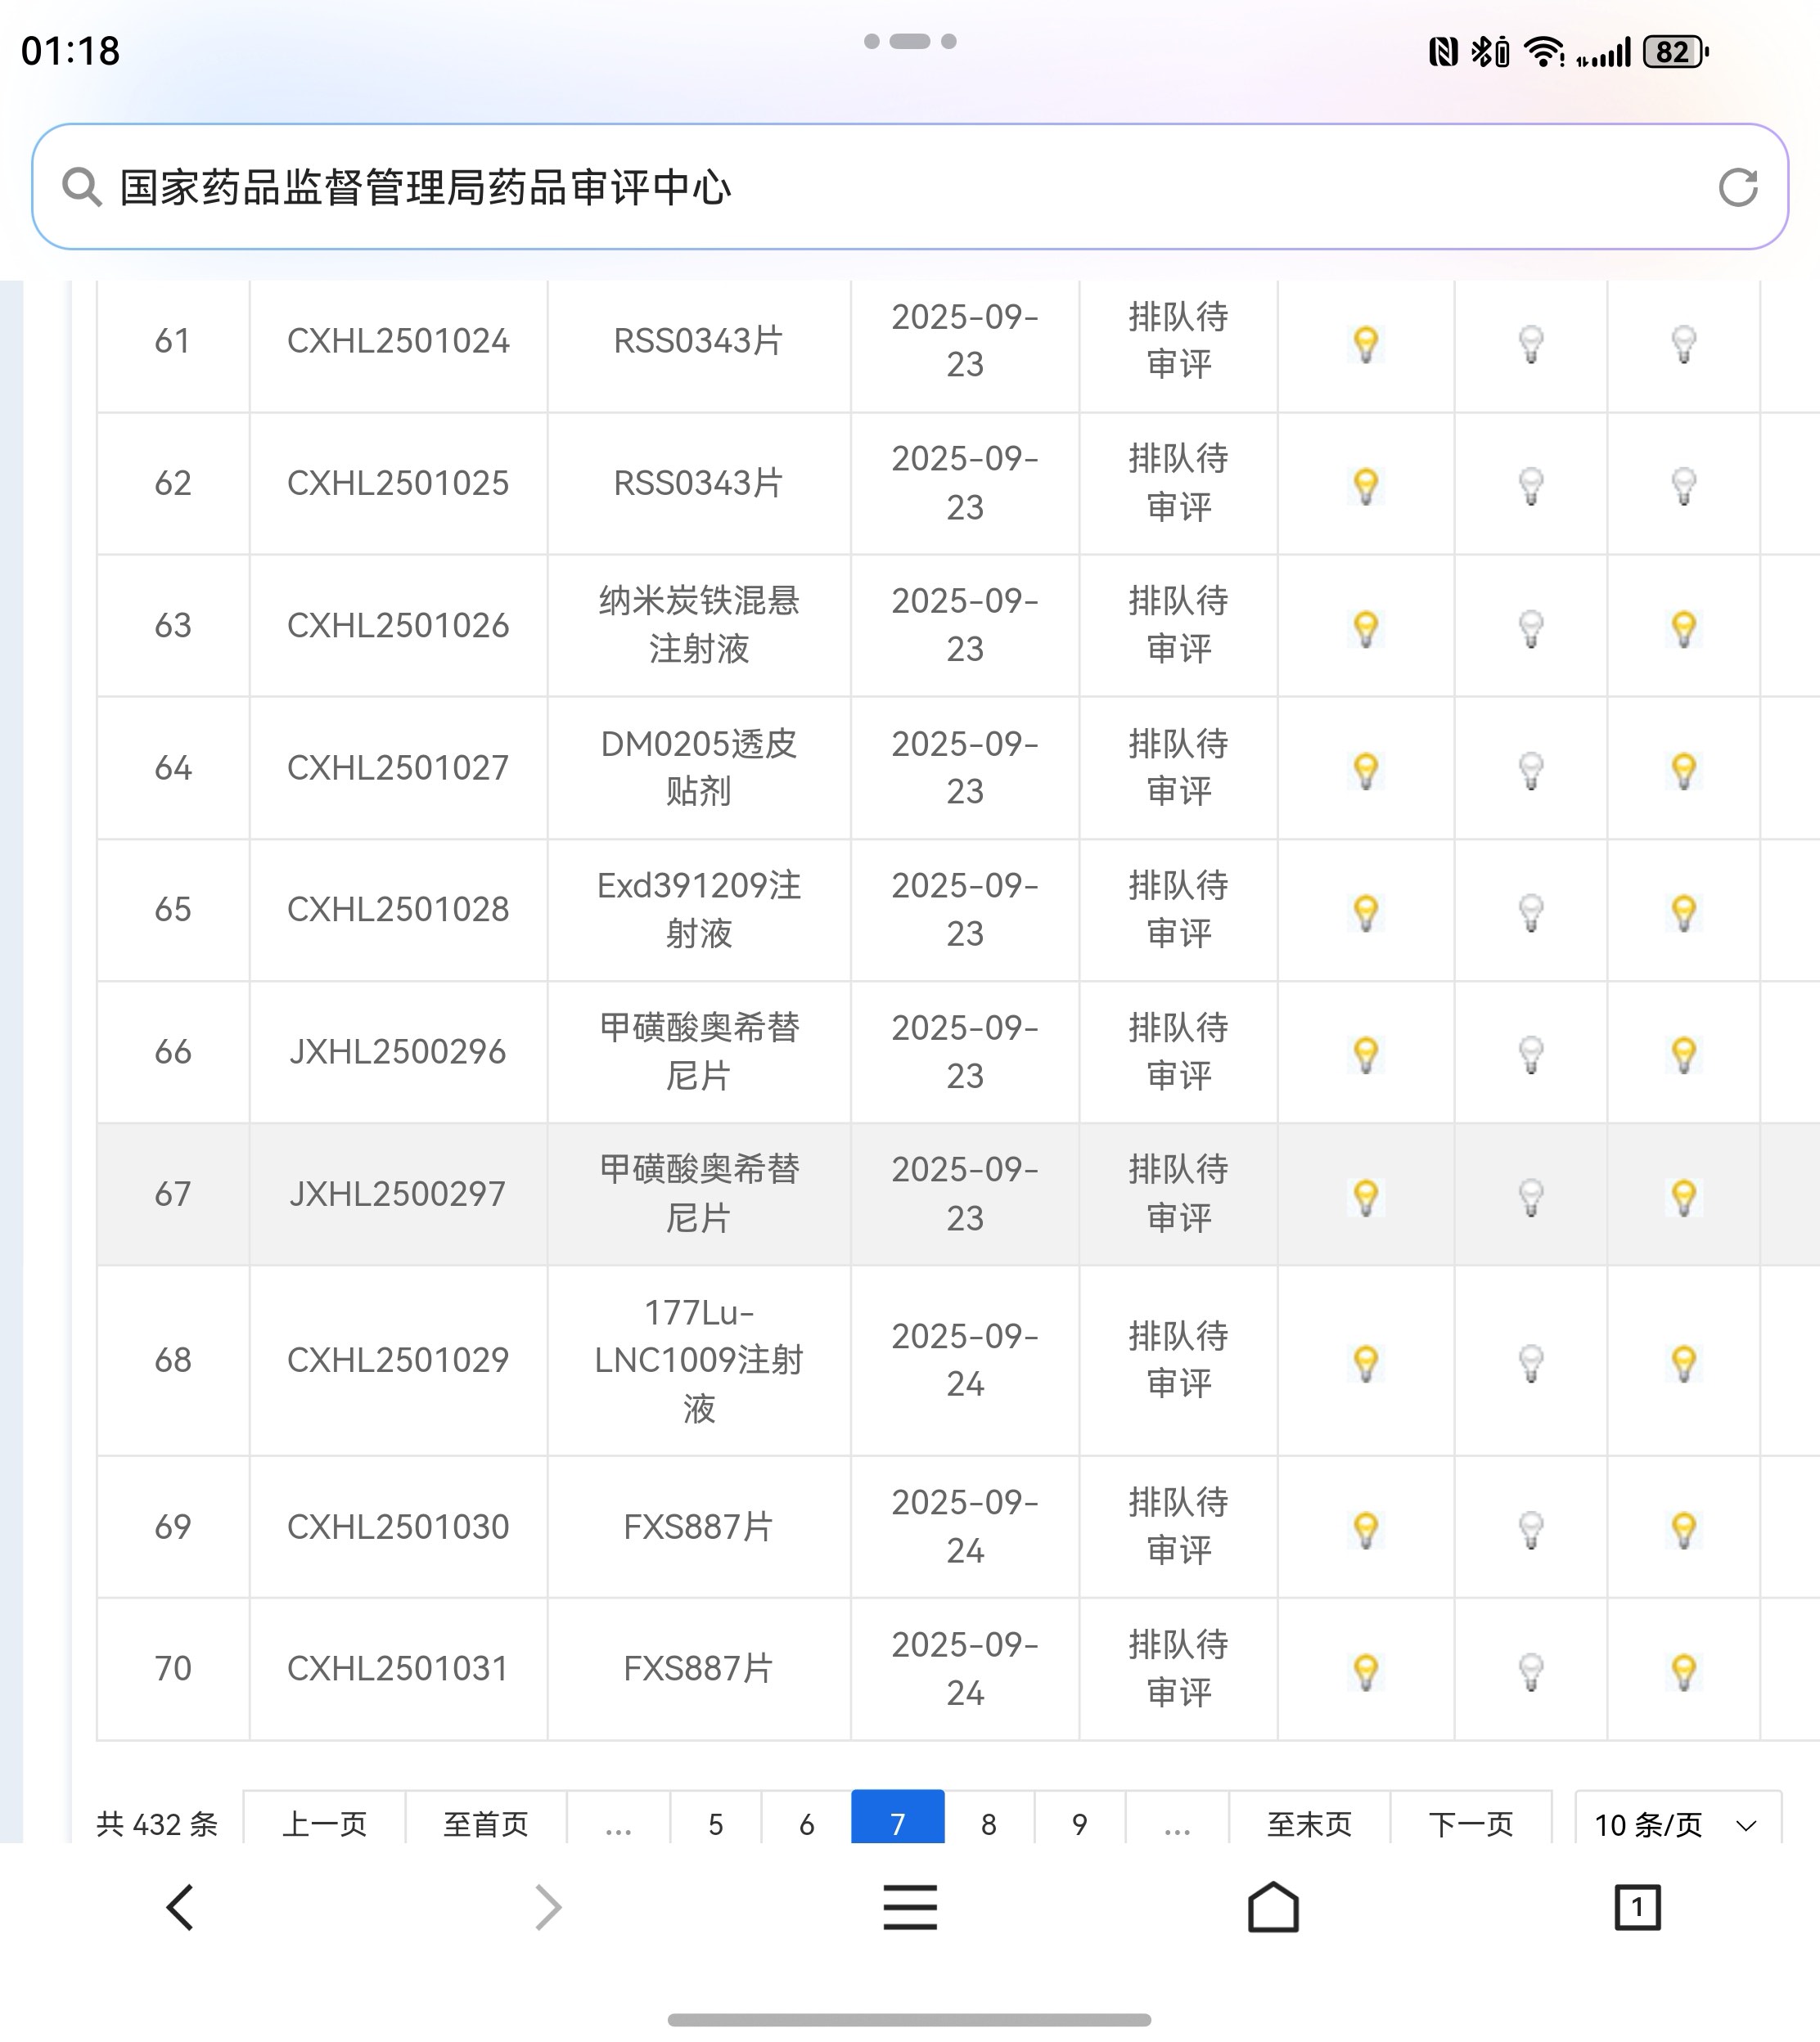Jump to last page via 至末页
This screenshot has width=1820, height=2042.
coord(1308,1823)
